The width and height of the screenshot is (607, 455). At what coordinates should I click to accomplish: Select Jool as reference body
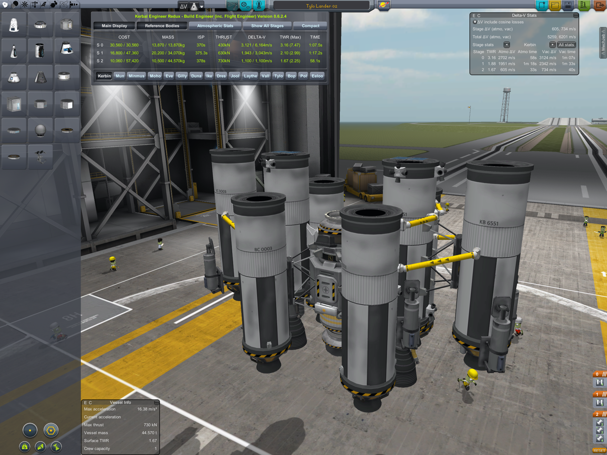click(235, 76)
